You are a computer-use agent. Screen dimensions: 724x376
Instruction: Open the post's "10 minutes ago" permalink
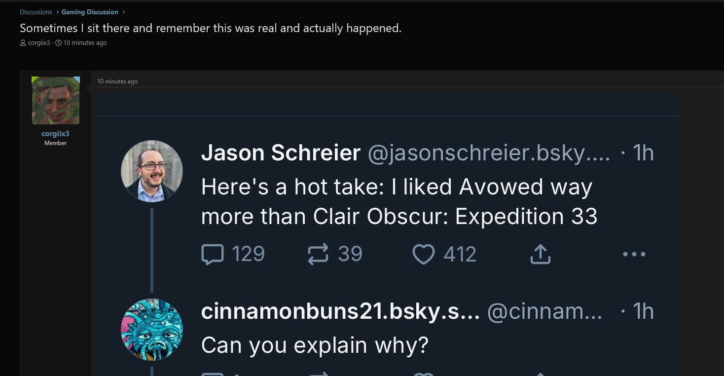tap(117, 81)
